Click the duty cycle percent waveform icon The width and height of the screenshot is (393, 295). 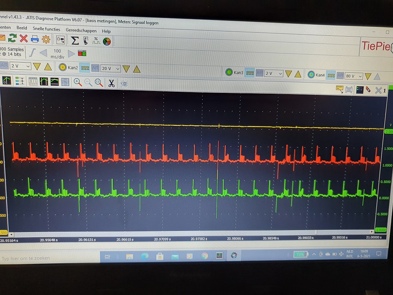click(96, 41)
